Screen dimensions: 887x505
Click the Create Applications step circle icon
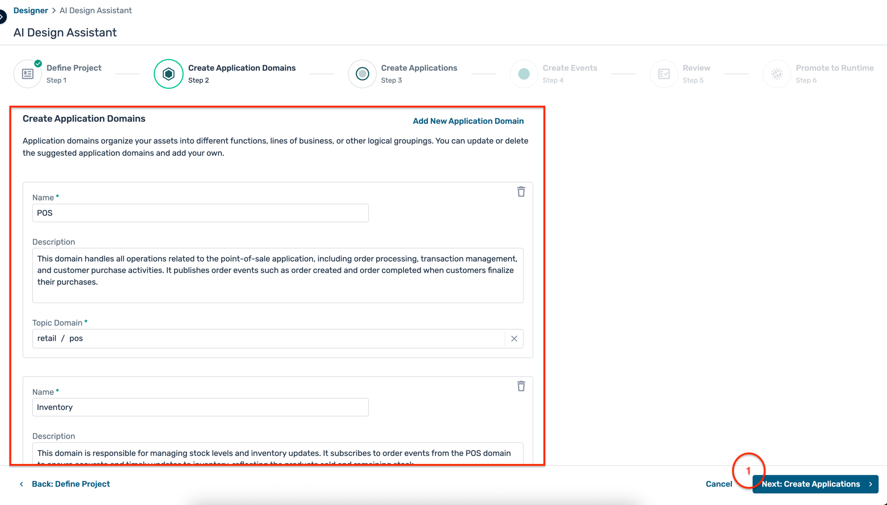(362, 74)
